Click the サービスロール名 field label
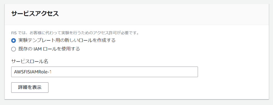273x105 pixels. pyautogui.click(x=30, y=61)
